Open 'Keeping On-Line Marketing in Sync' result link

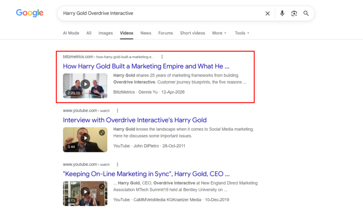pos(146,174)
